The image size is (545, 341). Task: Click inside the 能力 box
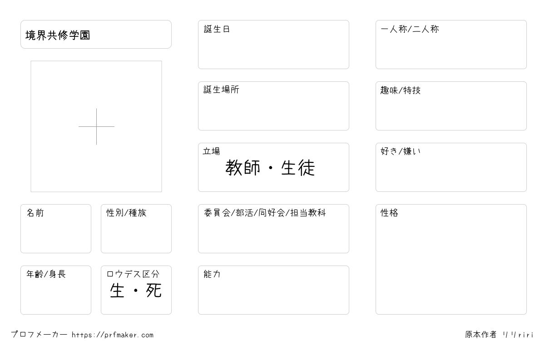pyautogui.click(x=273, y=294)
